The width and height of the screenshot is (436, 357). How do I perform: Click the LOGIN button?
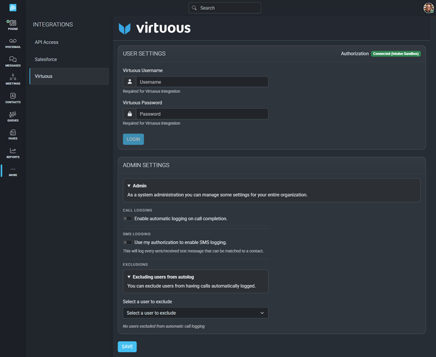click(x=134, y=140)
